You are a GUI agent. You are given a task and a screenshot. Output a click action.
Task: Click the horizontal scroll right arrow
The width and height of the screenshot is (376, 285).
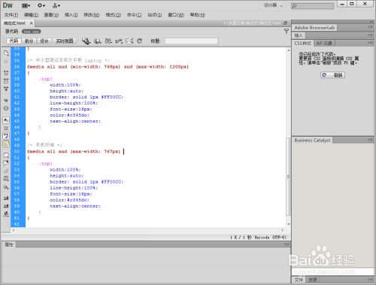pos(283,230)
